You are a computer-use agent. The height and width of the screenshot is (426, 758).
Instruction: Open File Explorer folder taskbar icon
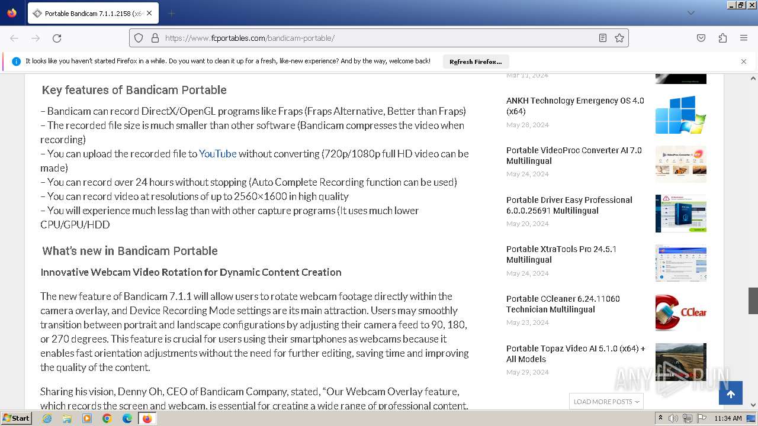[67, 418]
